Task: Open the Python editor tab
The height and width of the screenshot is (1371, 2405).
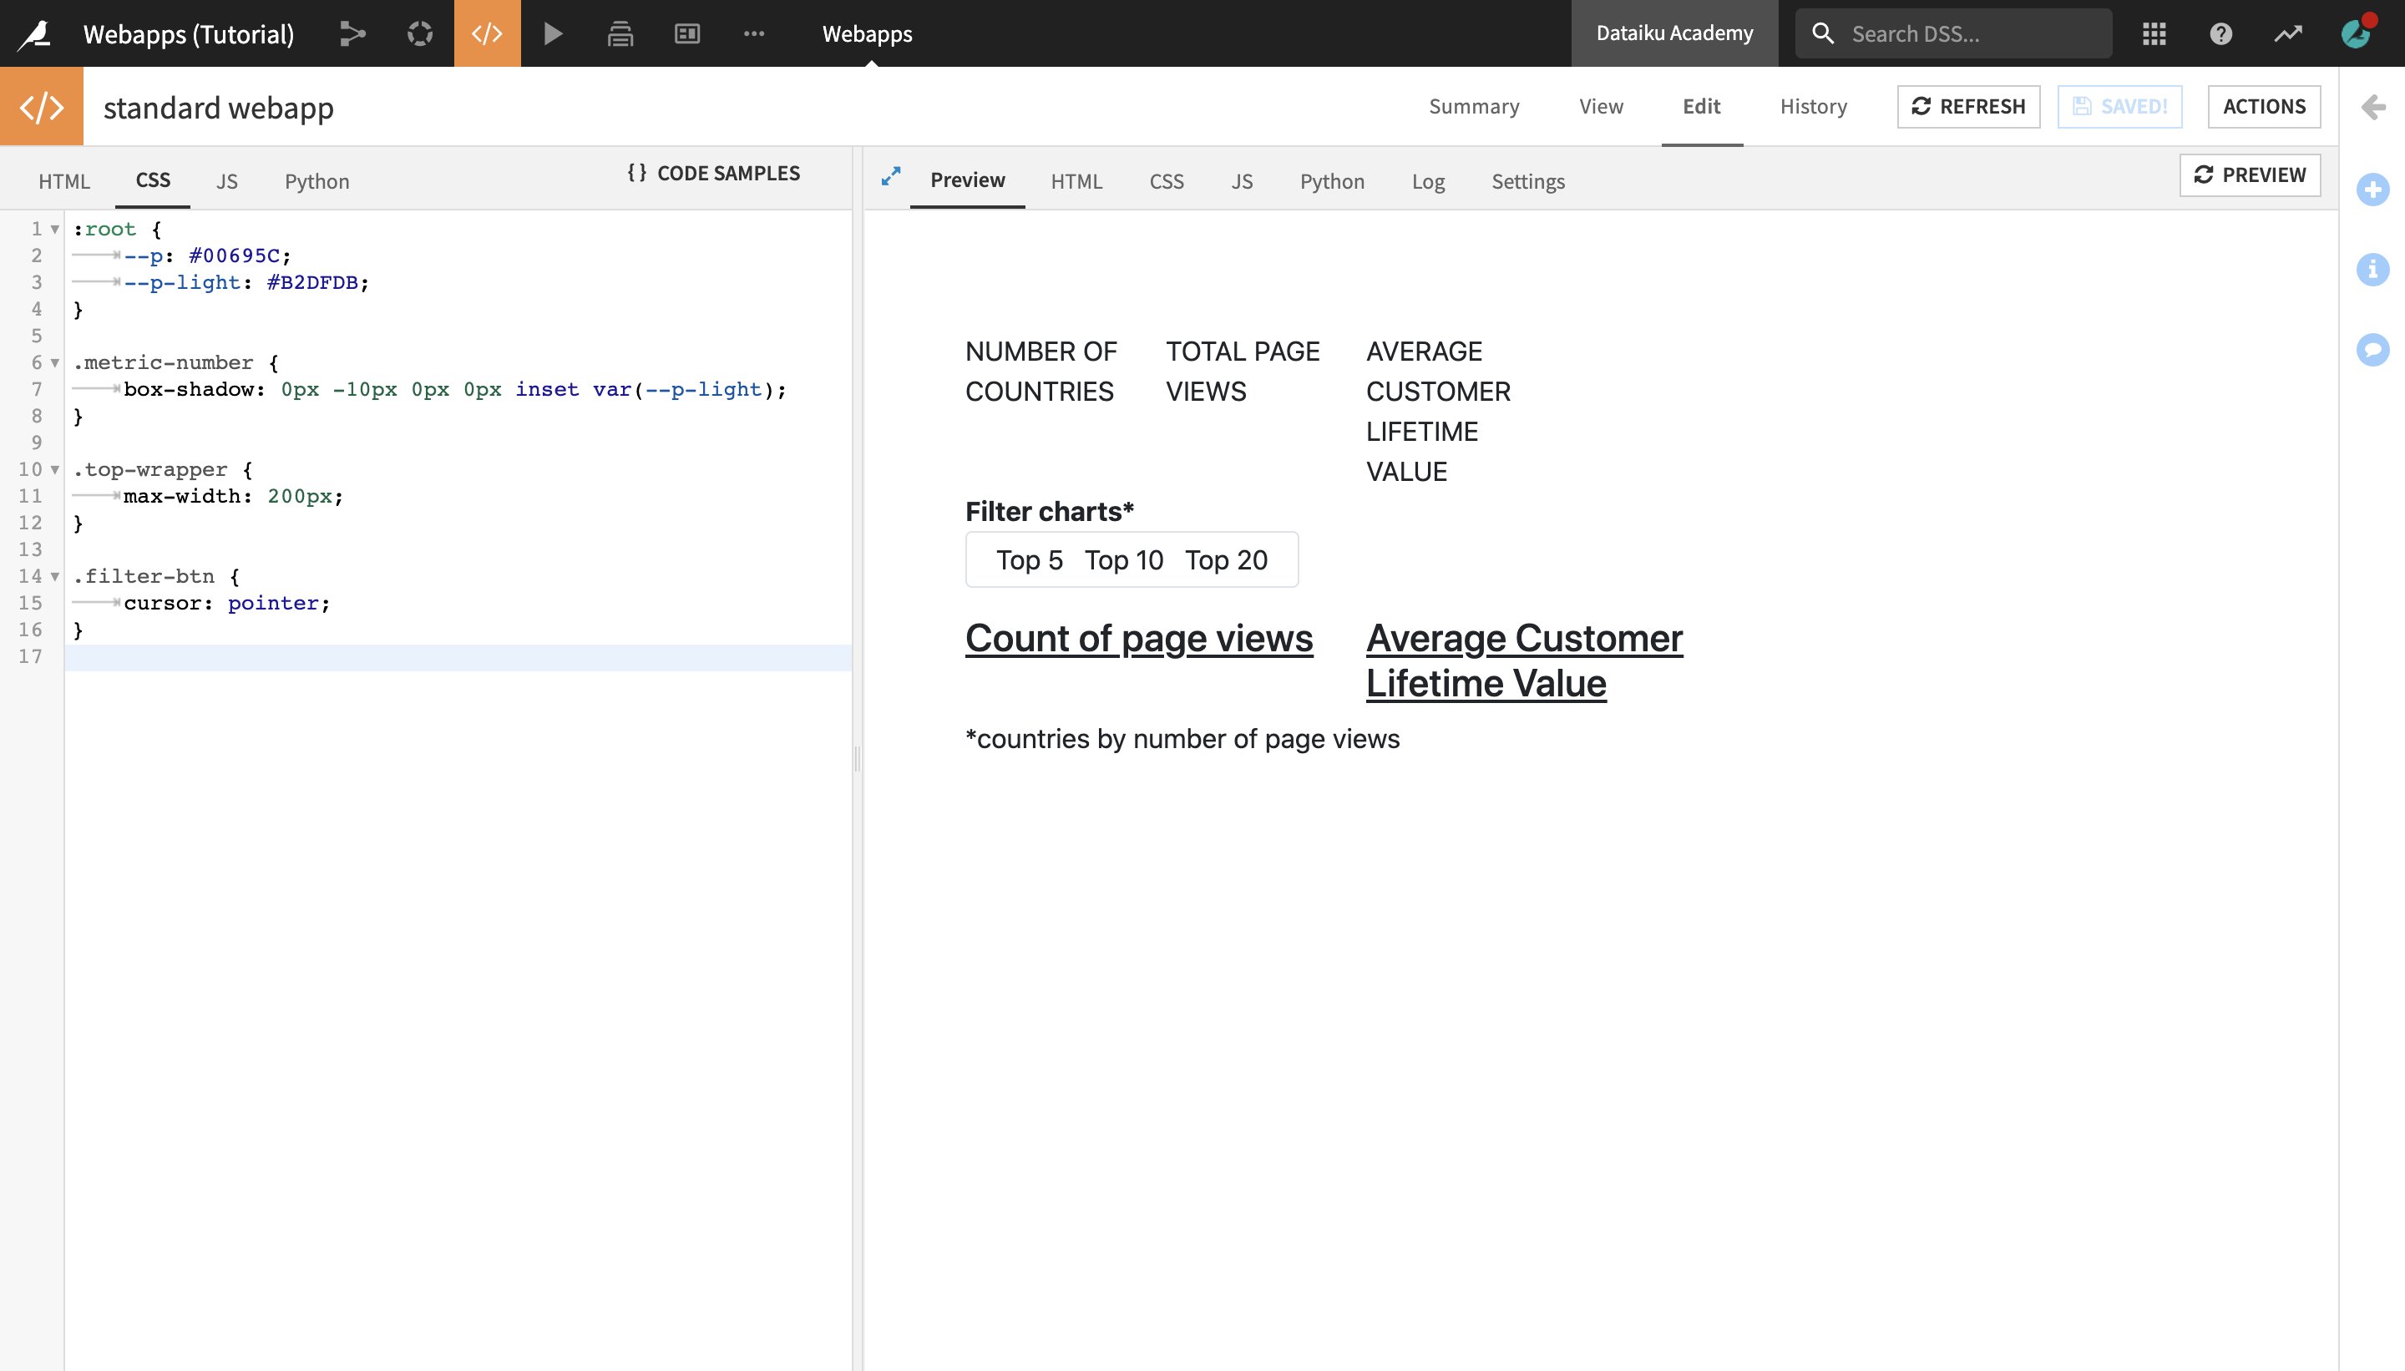Action: [x=316, y=181]
